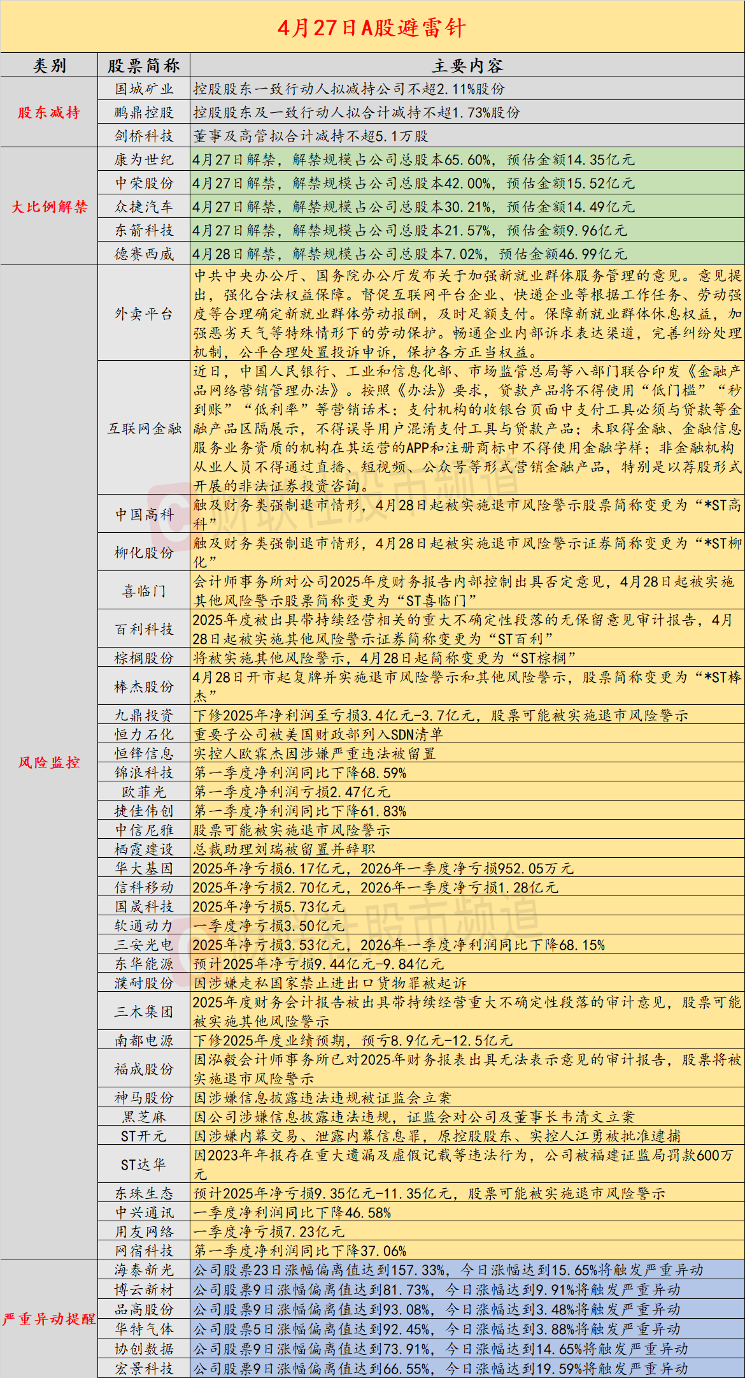The width and height of the screenshot is (745, 1378).
Task: Select the 海泰新光 stock cell
Action: point(144,1270)
